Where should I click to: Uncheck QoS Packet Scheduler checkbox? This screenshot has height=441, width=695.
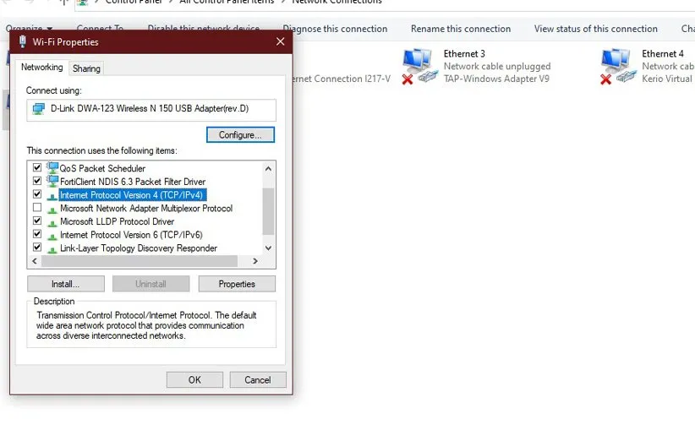tap(37, 168)
